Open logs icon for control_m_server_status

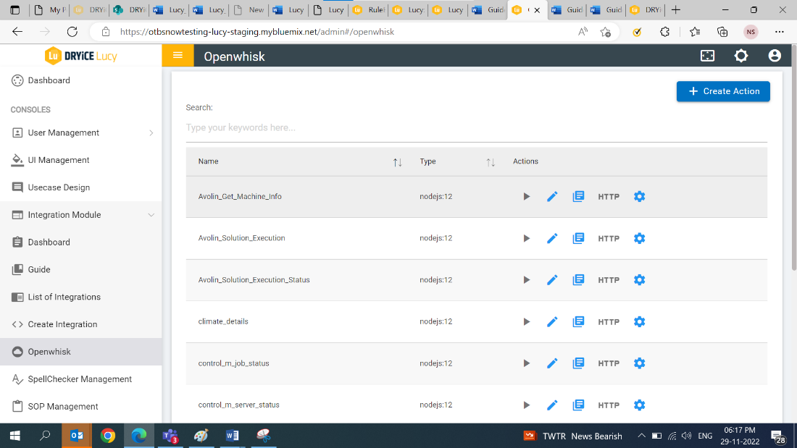(x=578, y=405)
